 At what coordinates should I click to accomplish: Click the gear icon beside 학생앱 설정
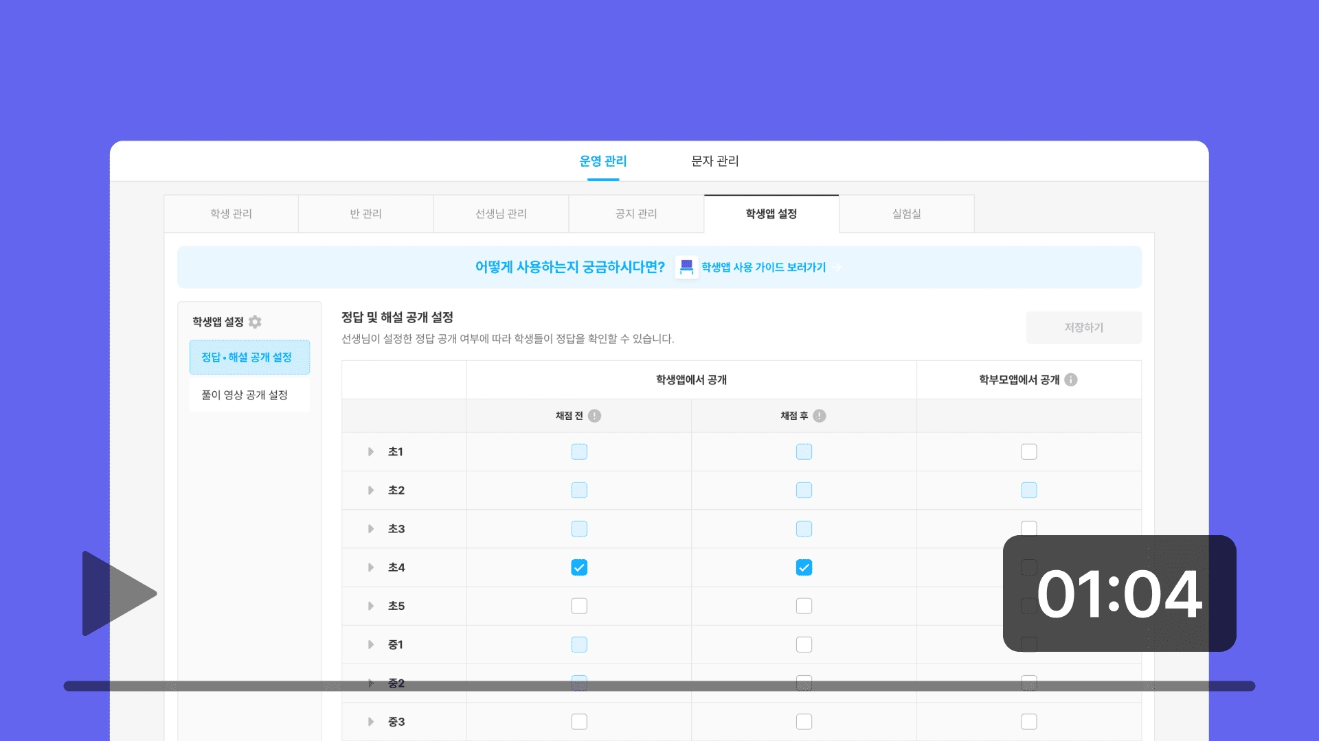(255, 322)
